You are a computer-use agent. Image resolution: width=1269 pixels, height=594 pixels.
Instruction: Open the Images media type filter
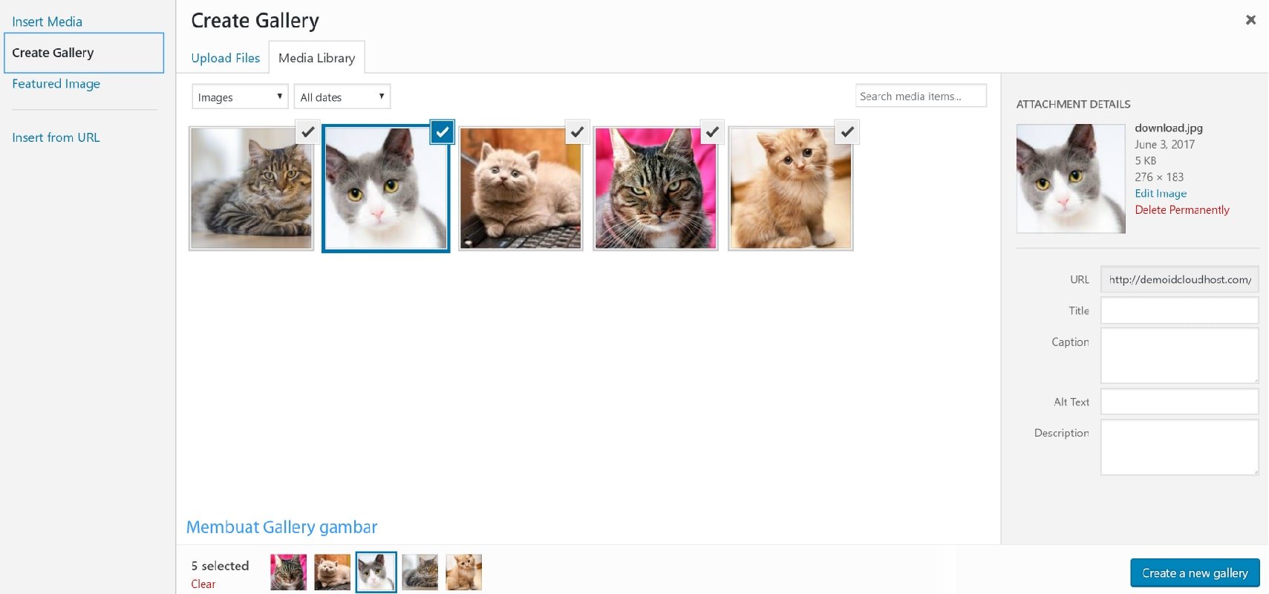pos(240,97)
